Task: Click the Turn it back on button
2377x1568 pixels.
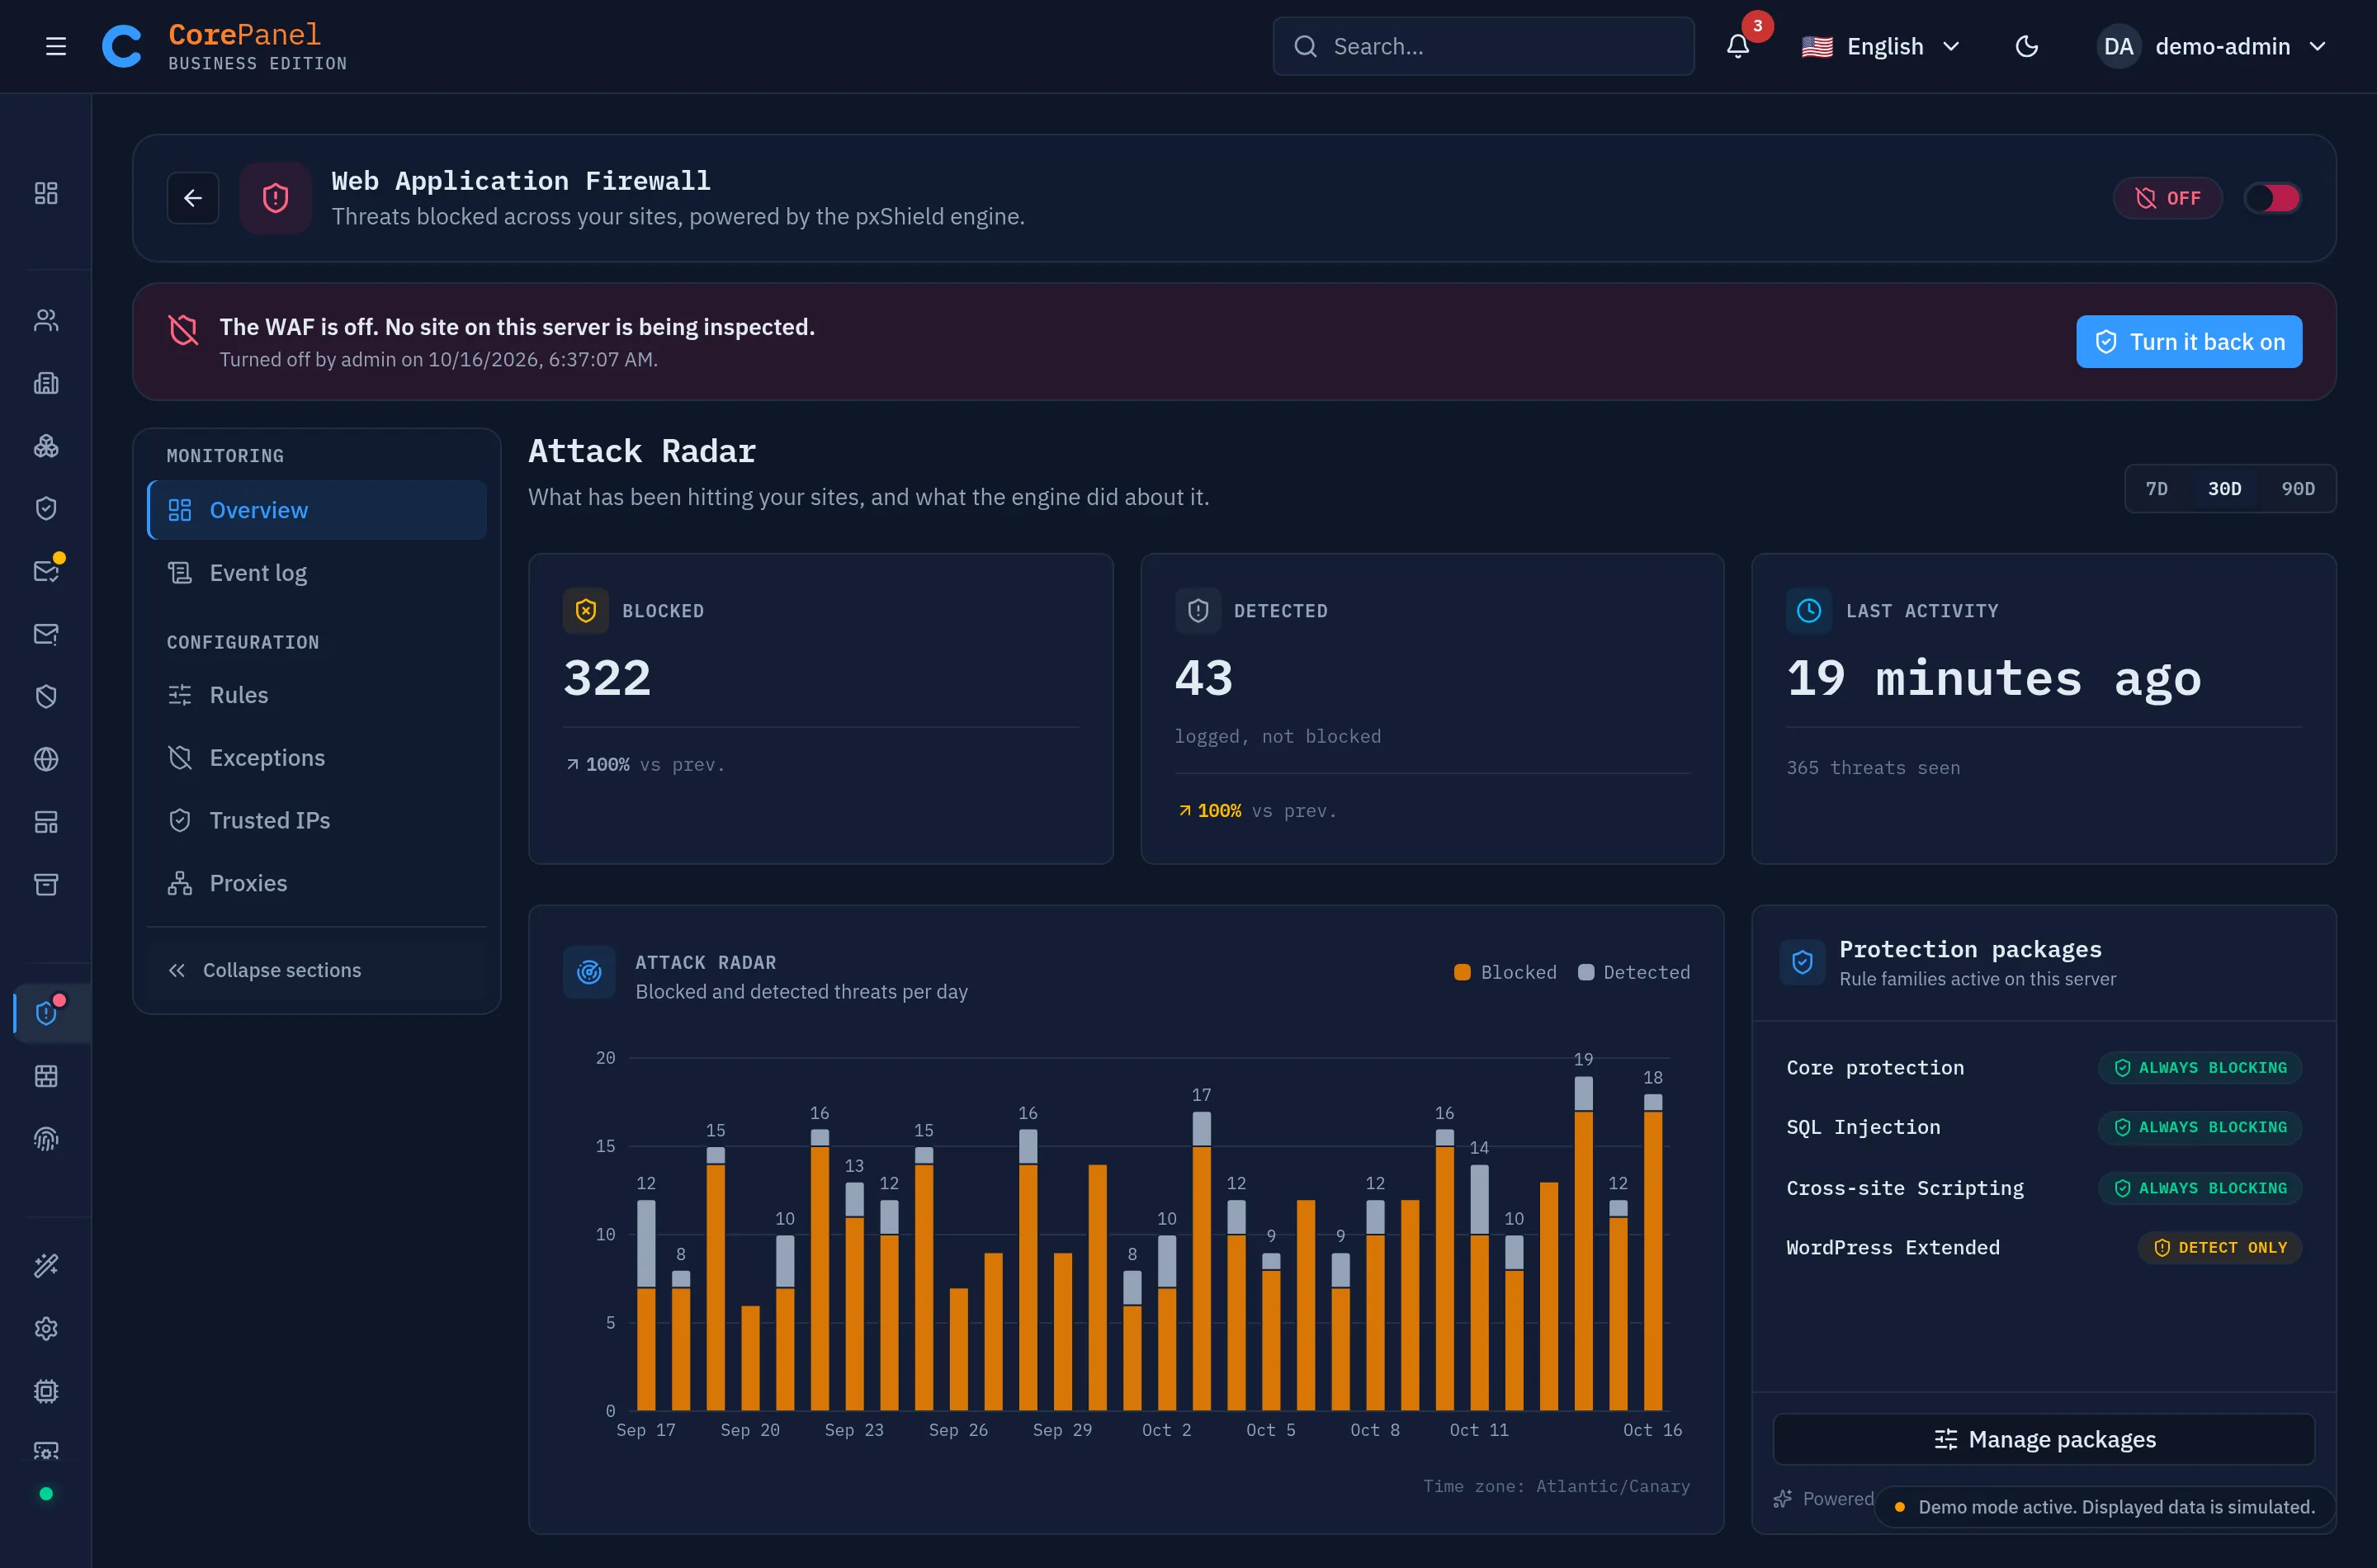Action: (2188, 342)
